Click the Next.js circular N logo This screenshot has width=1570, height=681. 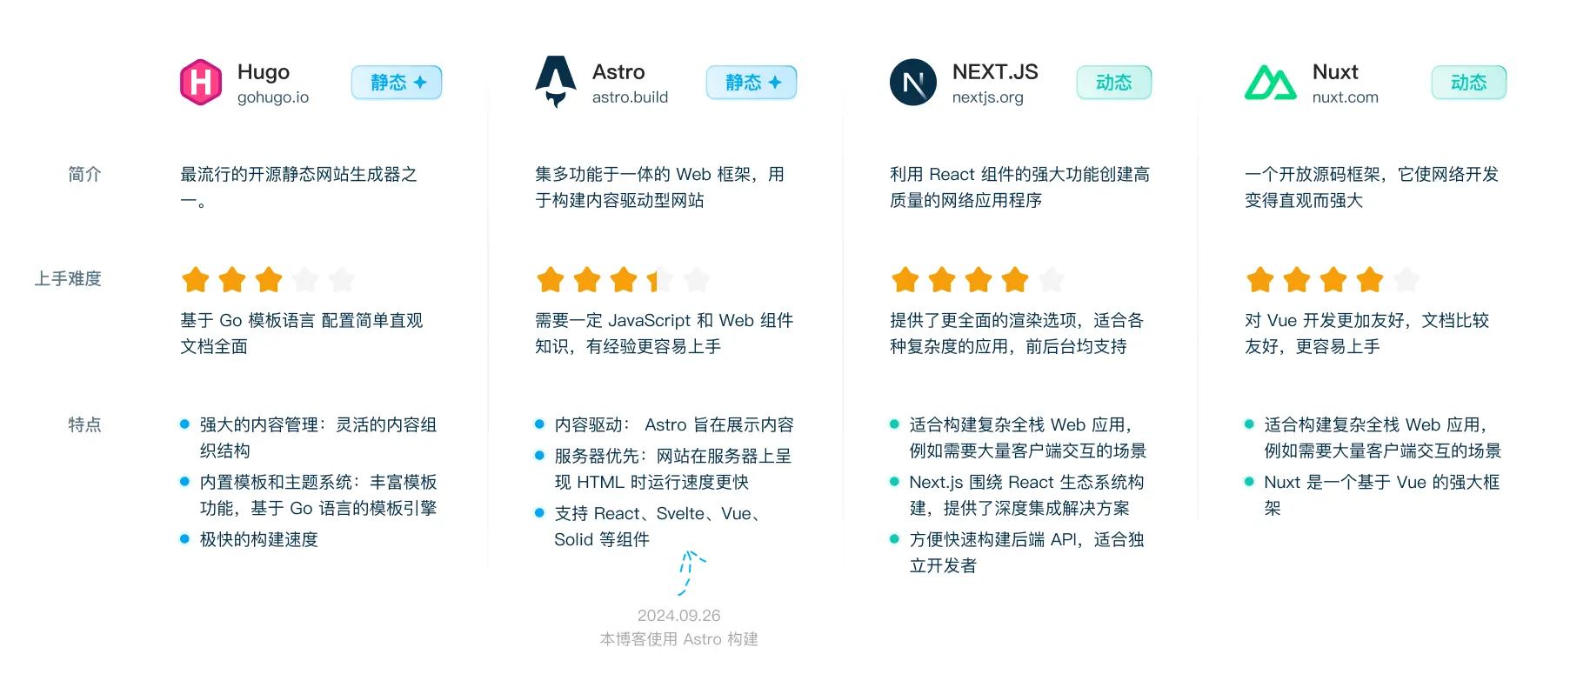912,83
